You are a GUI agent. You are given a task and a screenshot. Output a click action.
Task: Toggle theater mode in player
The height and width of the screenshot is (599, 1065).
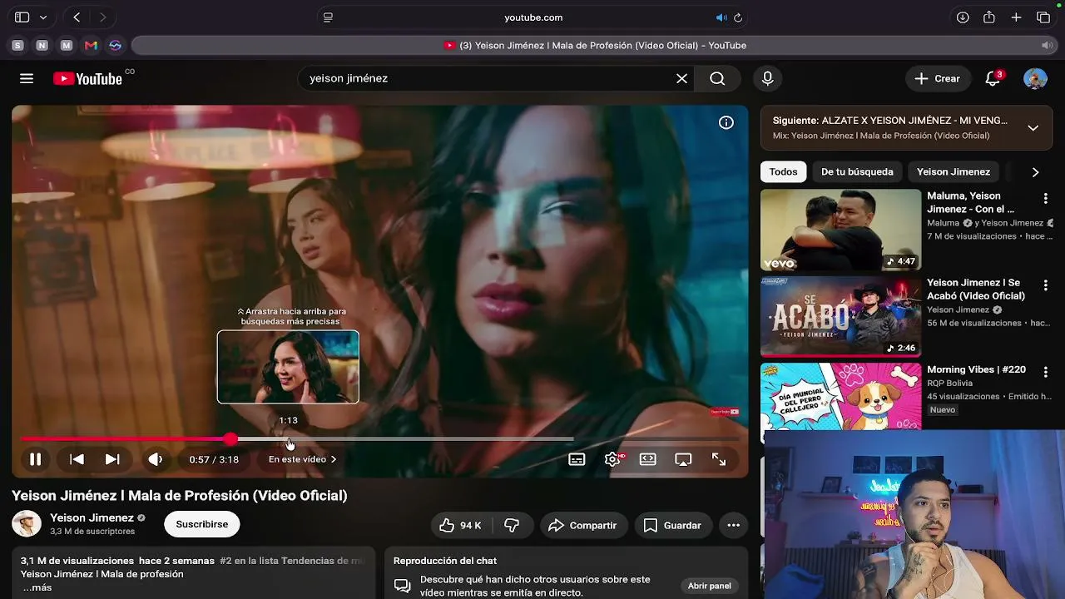point(647,459)
